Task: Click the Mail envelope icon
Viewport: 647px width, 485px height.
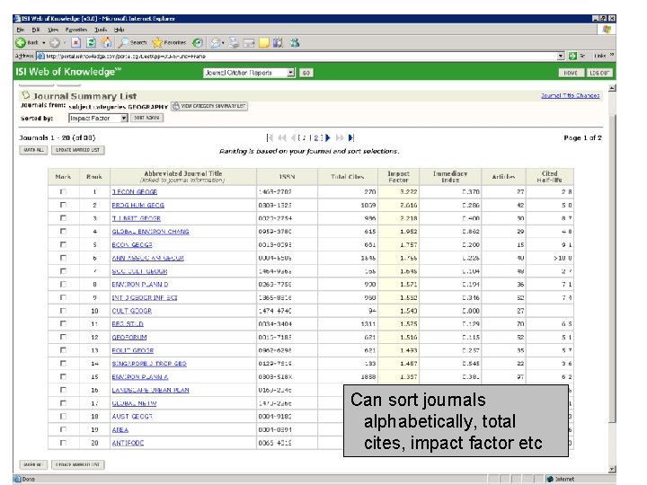Action: point(215,42)
